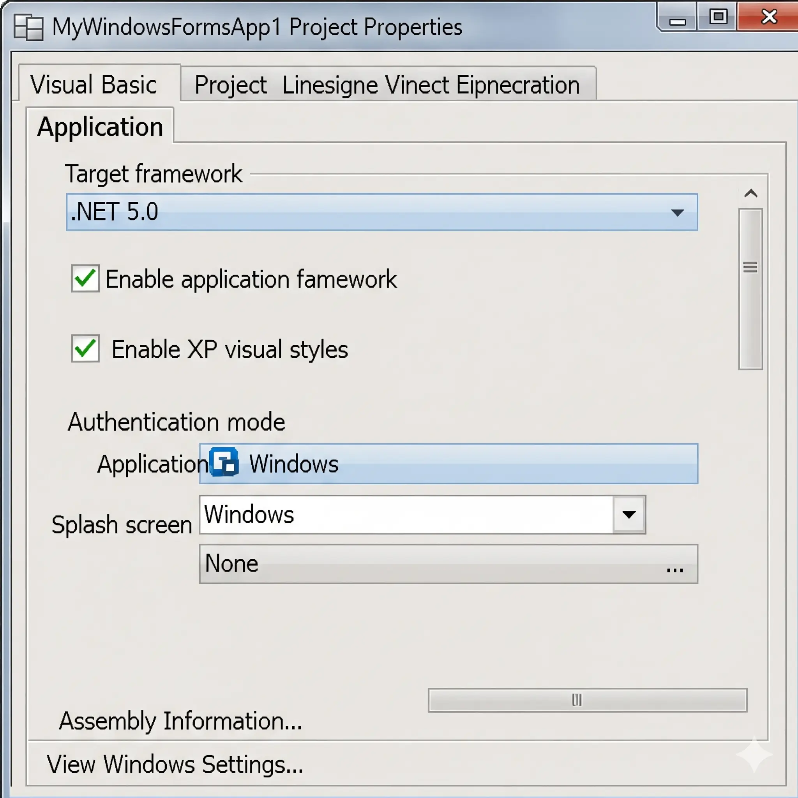Viewport: 798px width, 798px height.
Task: Expand the Windows combo box arrow
Action: click(x=629, y=515)
